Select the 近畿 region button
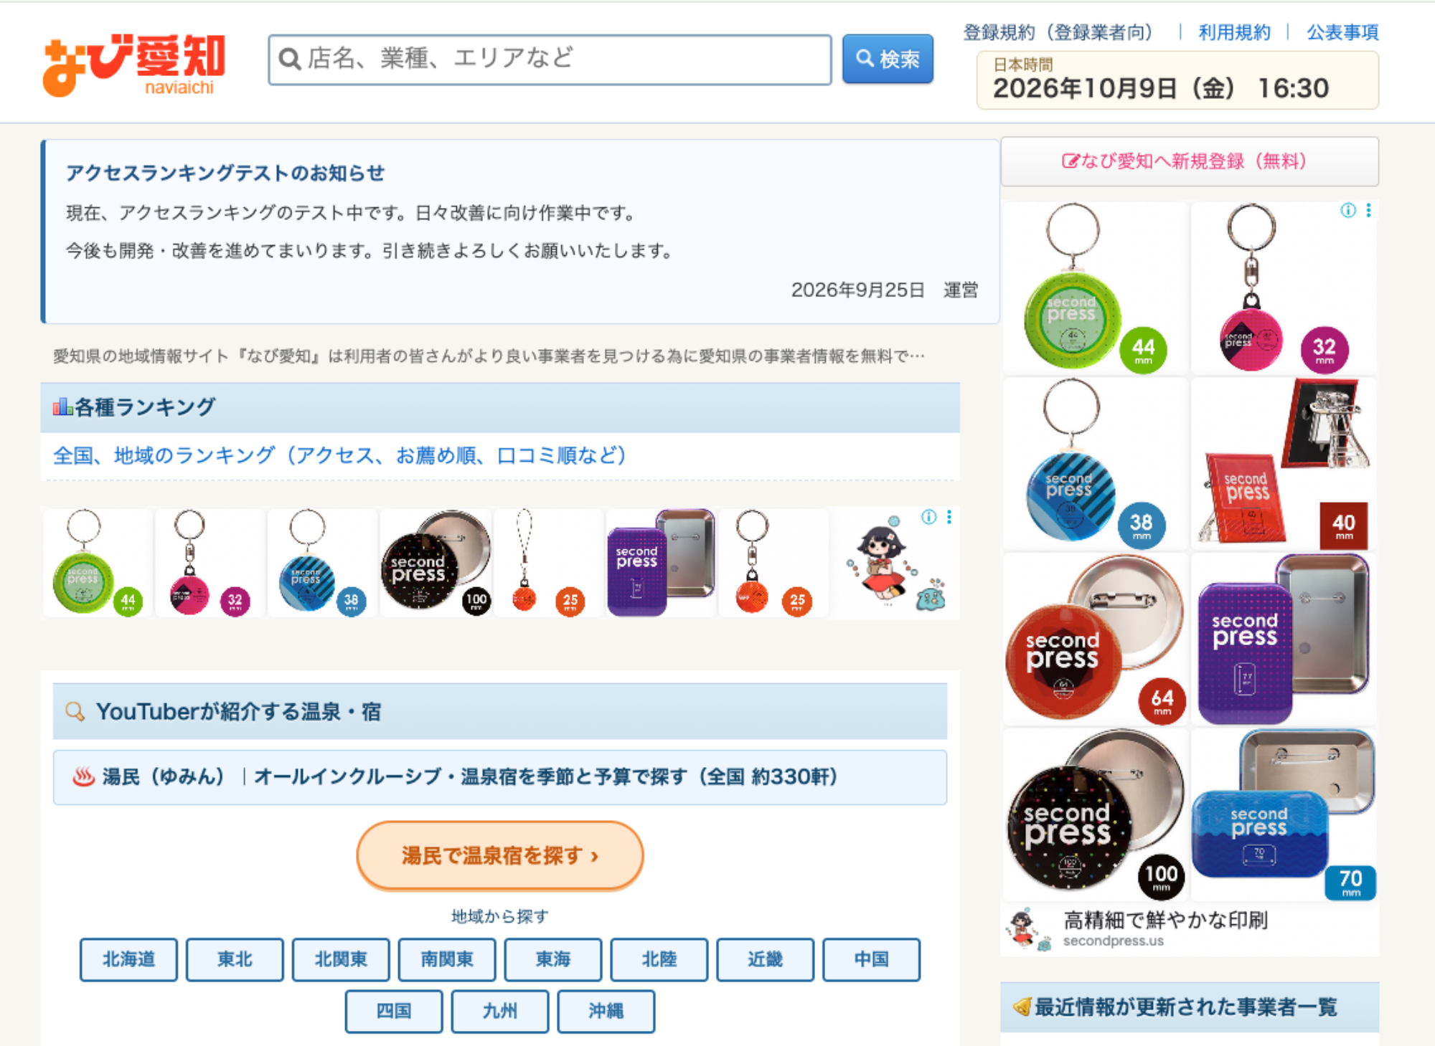The image size is (1435, 1046). point(766,959)
